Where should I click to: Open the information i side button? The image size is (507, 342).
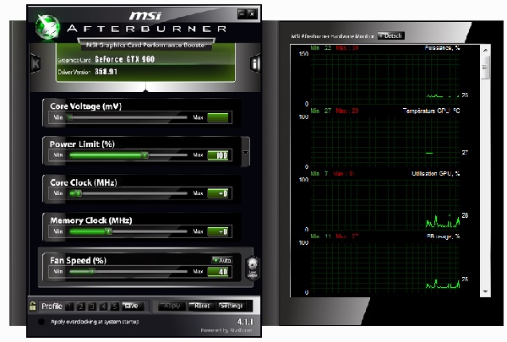click(x=255, y=63)
